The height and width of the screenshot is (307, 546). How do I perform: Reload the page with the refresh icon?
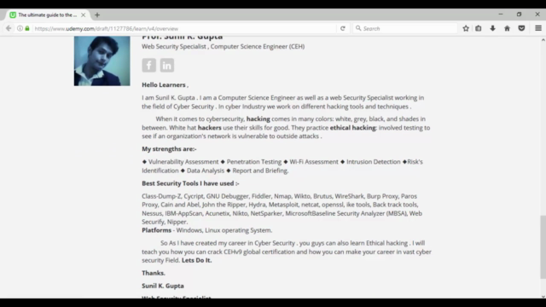click(x=343, y=28)
